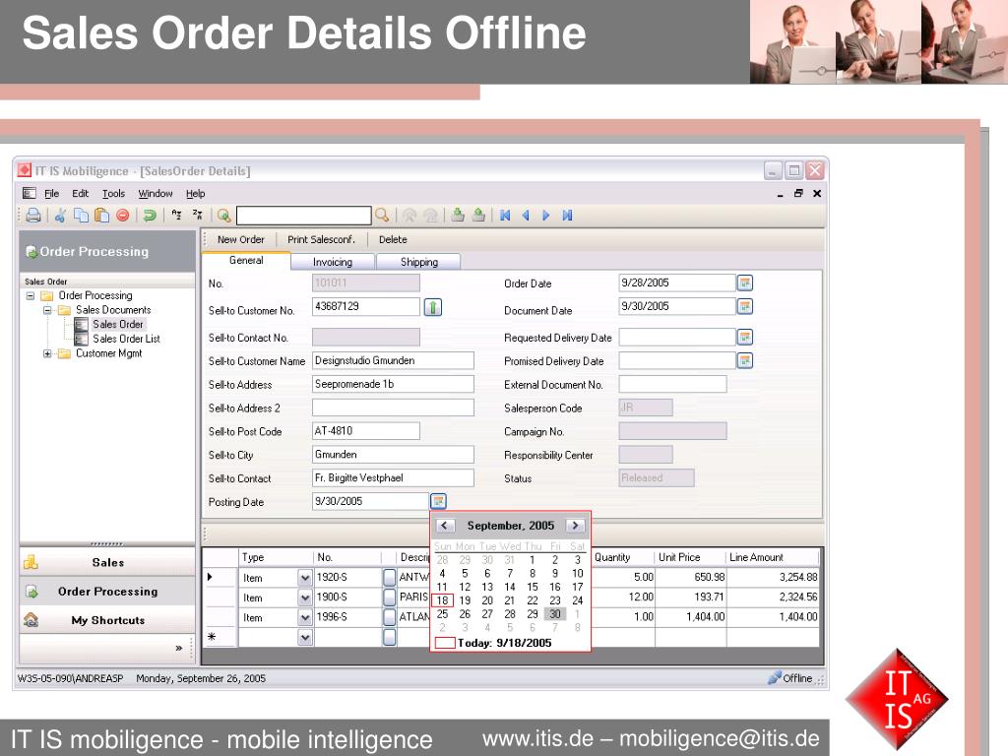Click the toolbar search text field
Screen dimensions: 1008x756
pyautogui.click(x=303, y=216)
